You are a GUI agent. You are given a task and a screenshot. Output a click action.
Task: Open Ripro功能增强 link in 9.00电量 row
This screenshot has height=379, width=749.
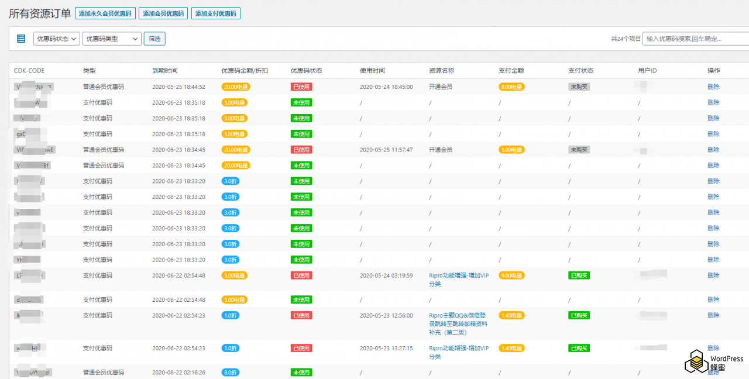click(458, 280)
